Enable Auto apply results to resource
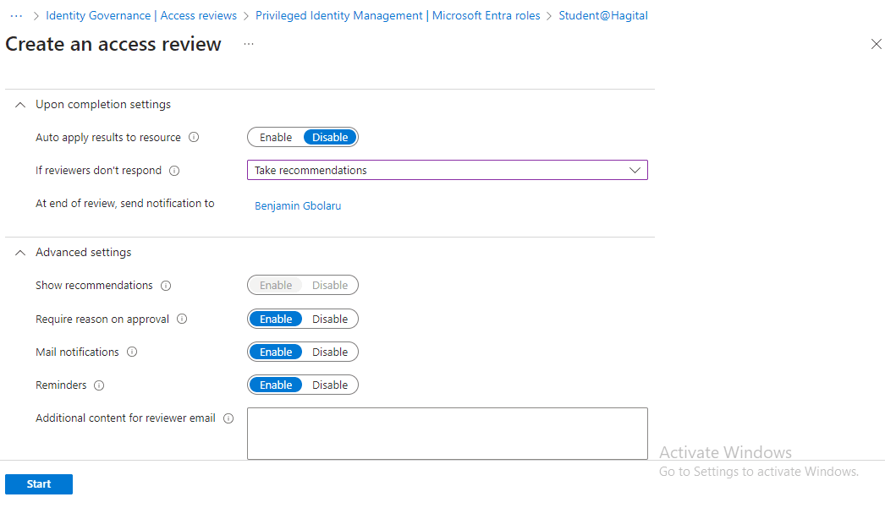 (x=276, y=137)
